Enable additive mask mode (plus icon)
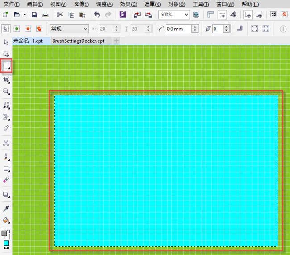The width and height of the screenshot is (290, 255). pos(17,29)
